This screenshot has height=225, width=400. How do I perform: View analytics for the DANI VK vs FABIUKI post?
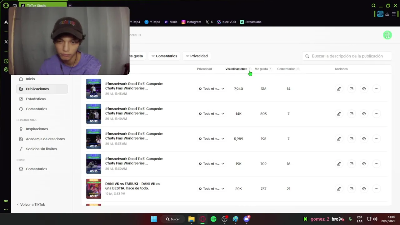[351, 189]
